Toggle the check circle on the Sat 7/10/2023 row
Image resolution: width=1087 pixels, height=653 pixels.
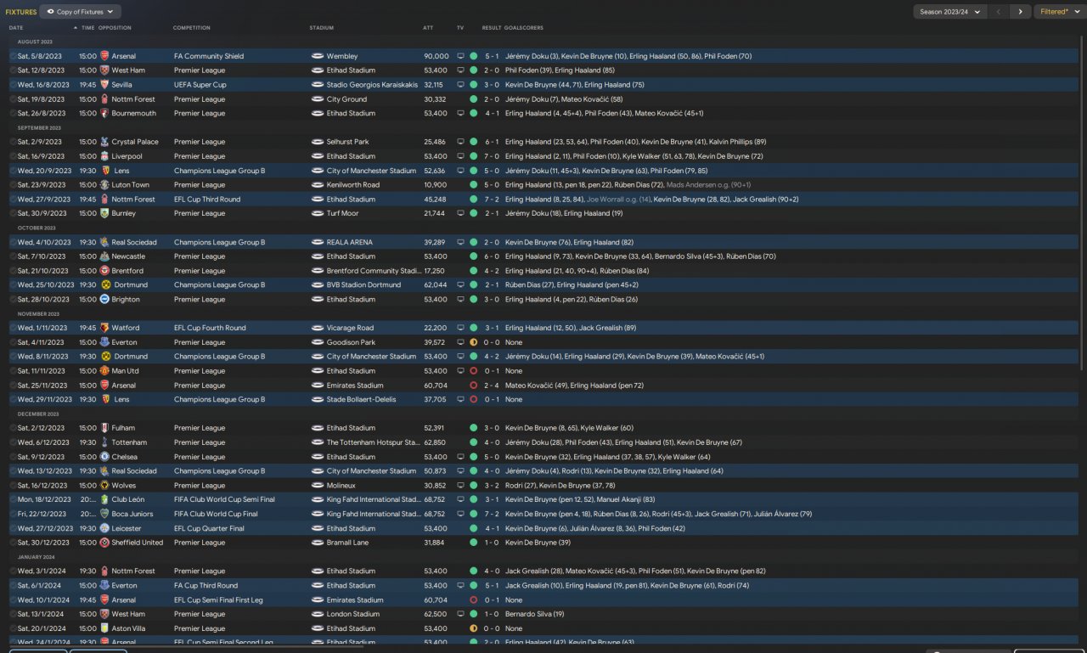click(13, 256)
